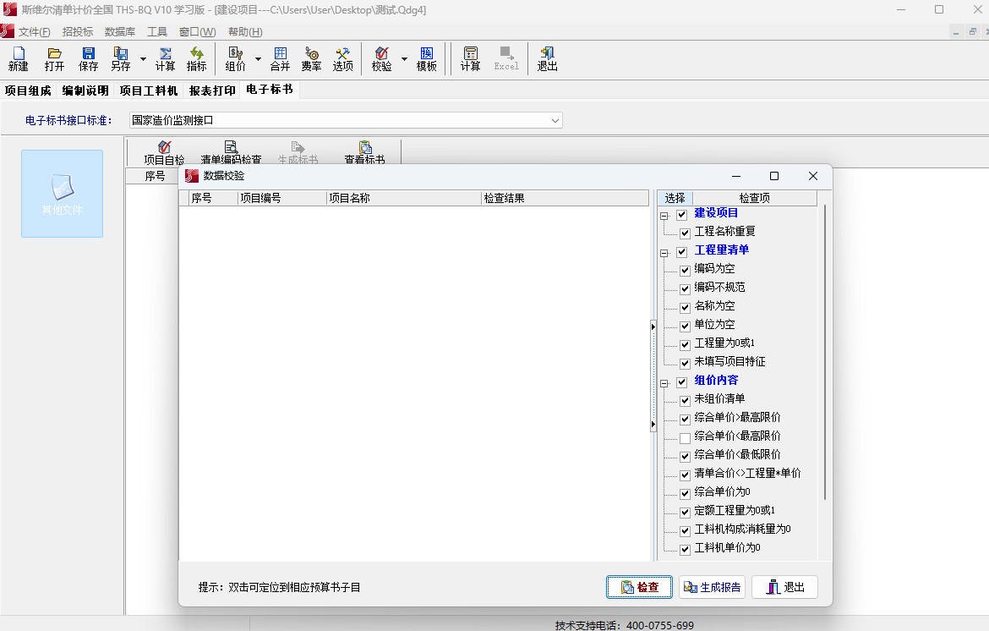Run 项目自检 project self-check

pos(164,153)
